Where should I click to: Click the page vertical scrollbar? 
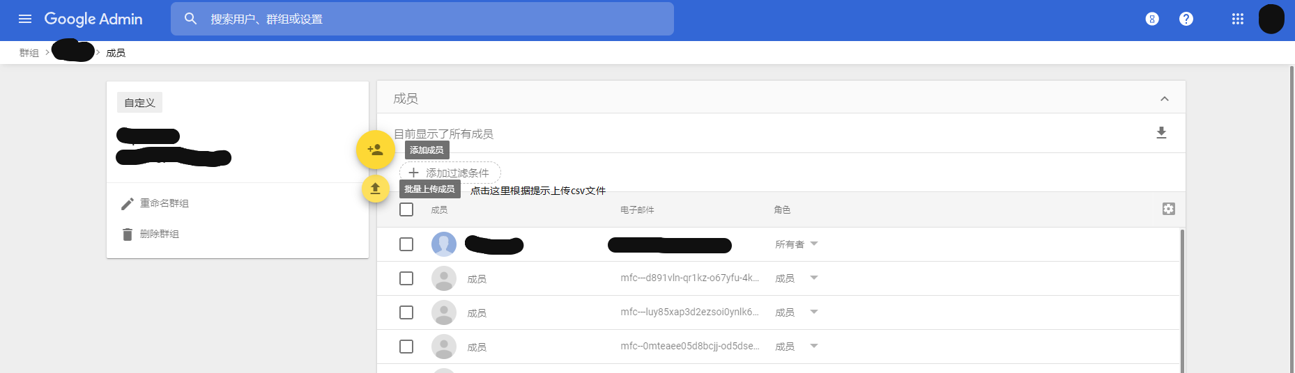tap(1292, 209)
